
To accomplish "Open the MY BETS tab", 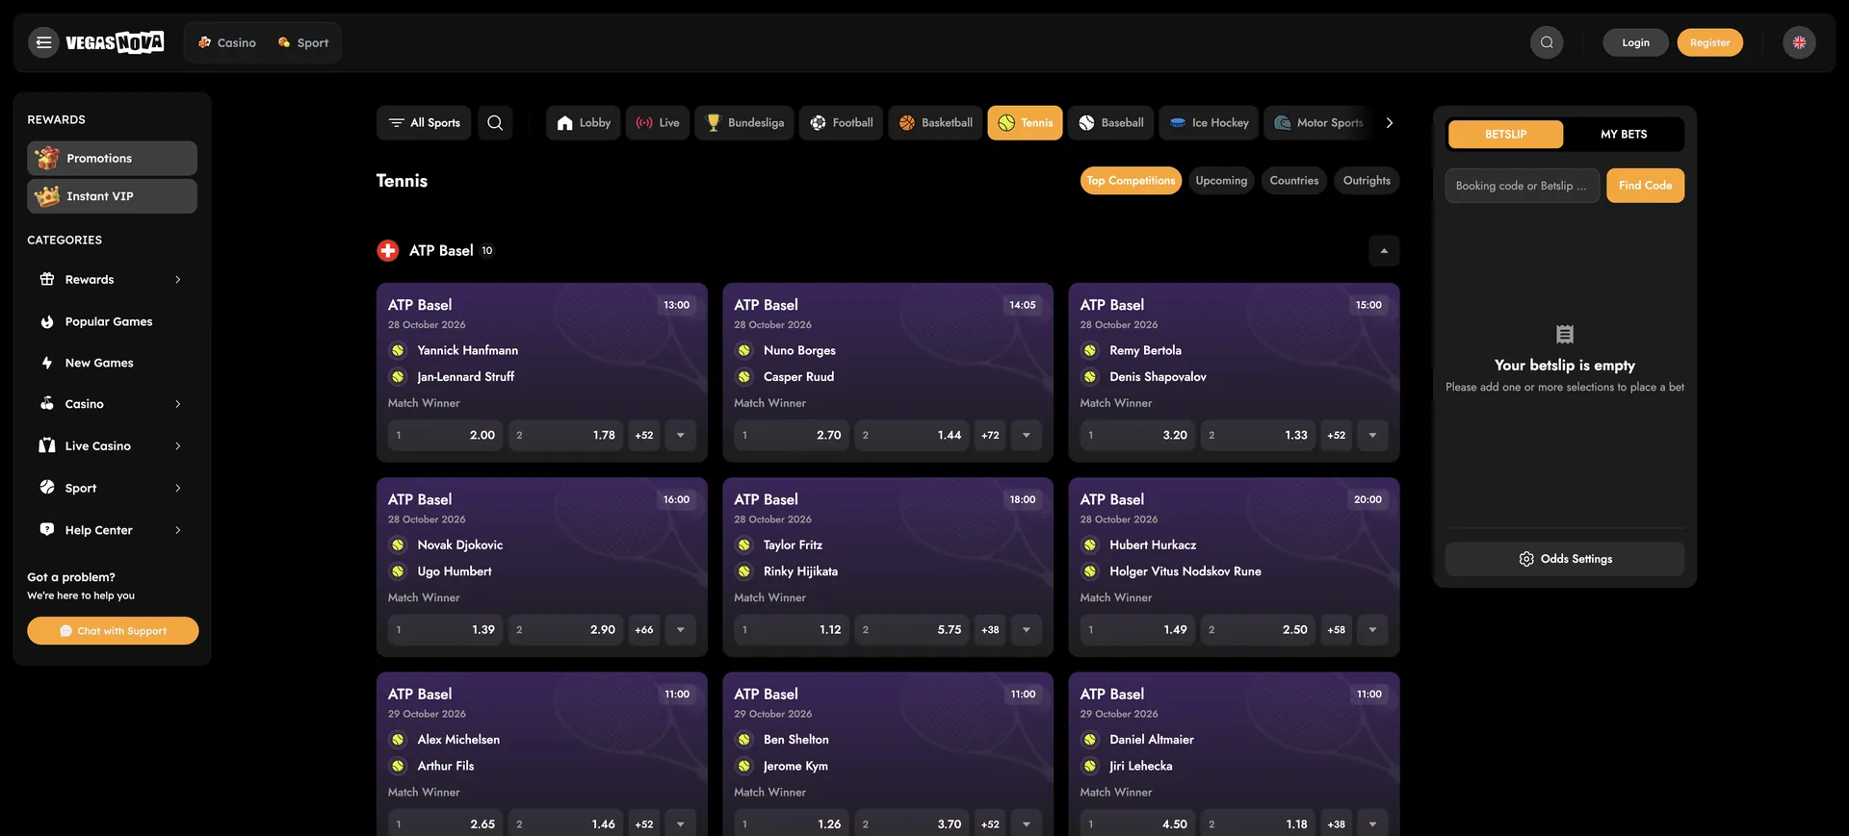I will (1624, 135).
